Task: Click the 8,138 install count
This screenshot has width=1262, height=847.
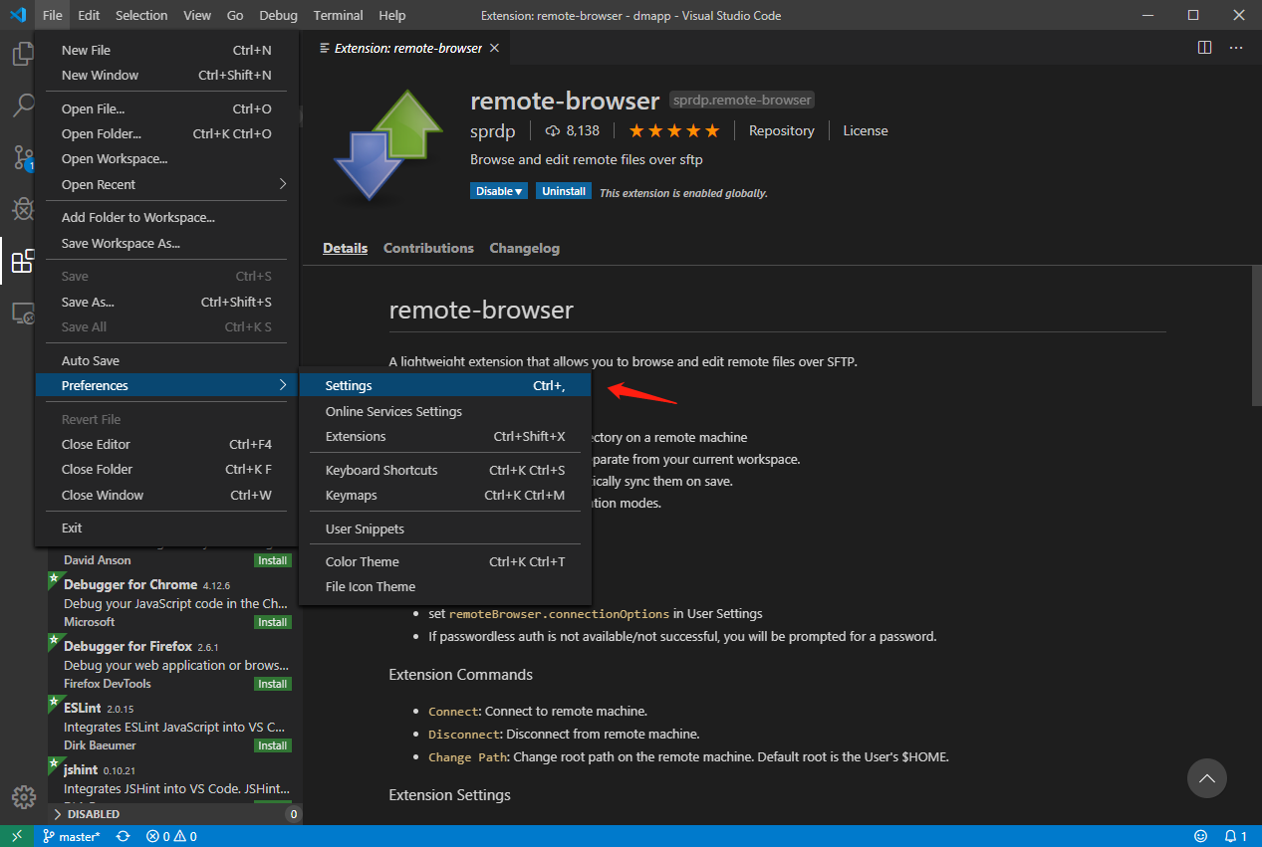Action: click(x=573, y=130)
